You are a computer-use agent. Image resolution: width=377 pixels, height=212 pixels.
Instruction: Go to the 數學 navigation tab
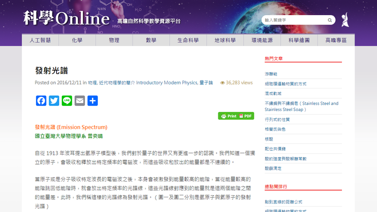tap(151, 40)
